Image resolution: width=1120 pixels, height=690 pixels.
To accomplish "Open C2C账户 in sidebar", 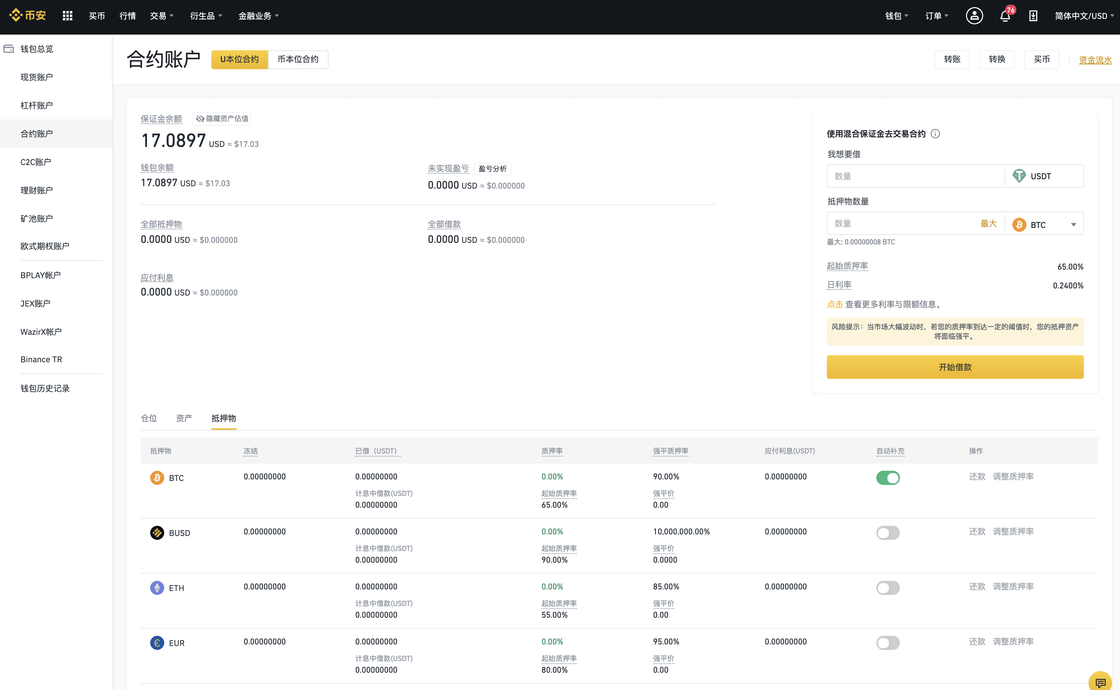I will pos(36,162).
